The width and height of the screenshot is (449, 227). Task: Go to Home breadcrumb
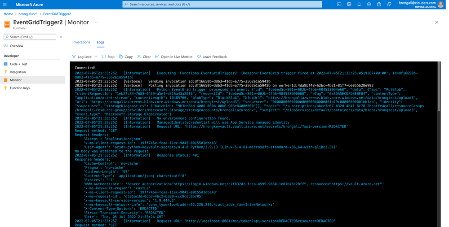tap(8, 14)
